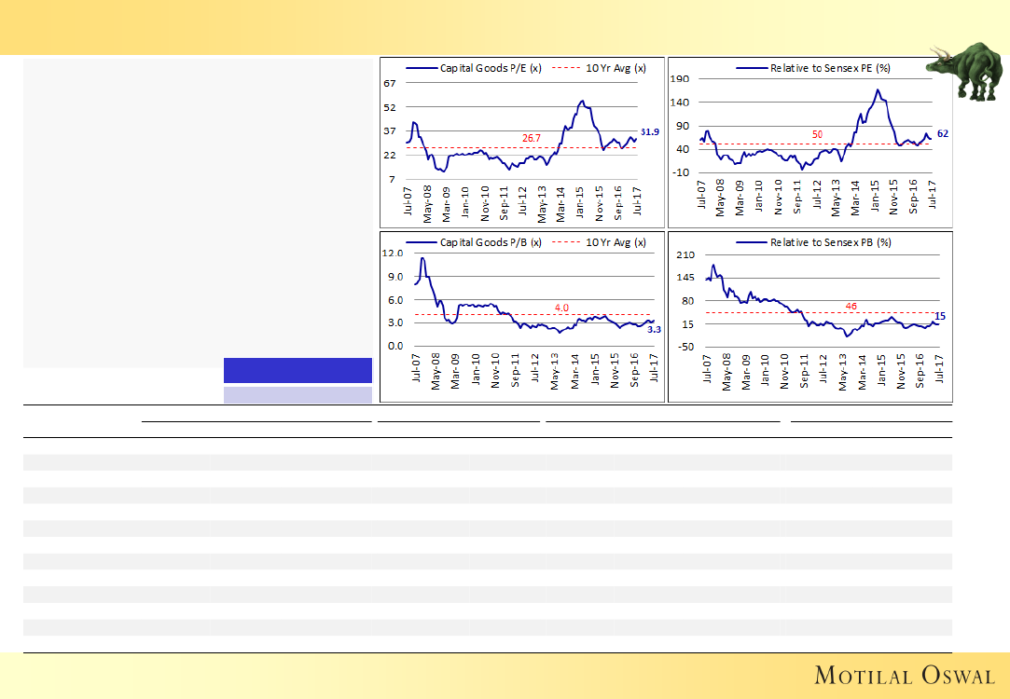1010x699 pixels.
Task: Click the 62 end value on Sensex PE chart
Action: 942,134
